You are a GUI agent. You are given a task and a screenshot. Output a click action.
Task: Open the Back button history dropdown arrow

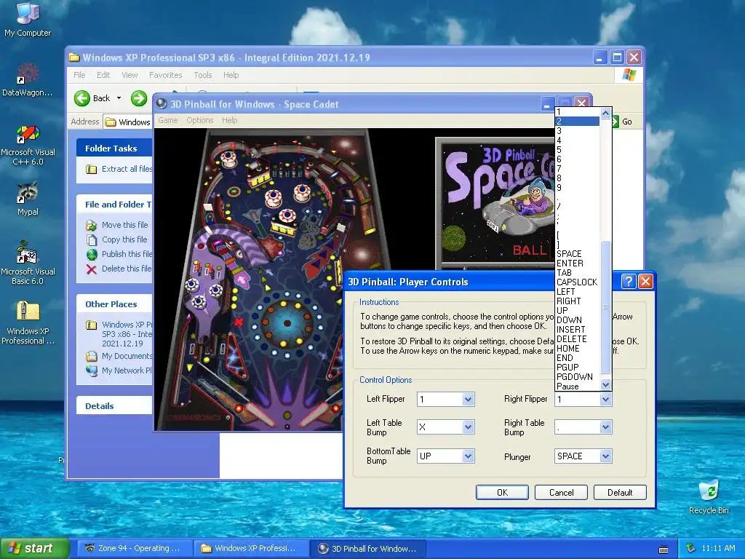pos(119,98)
